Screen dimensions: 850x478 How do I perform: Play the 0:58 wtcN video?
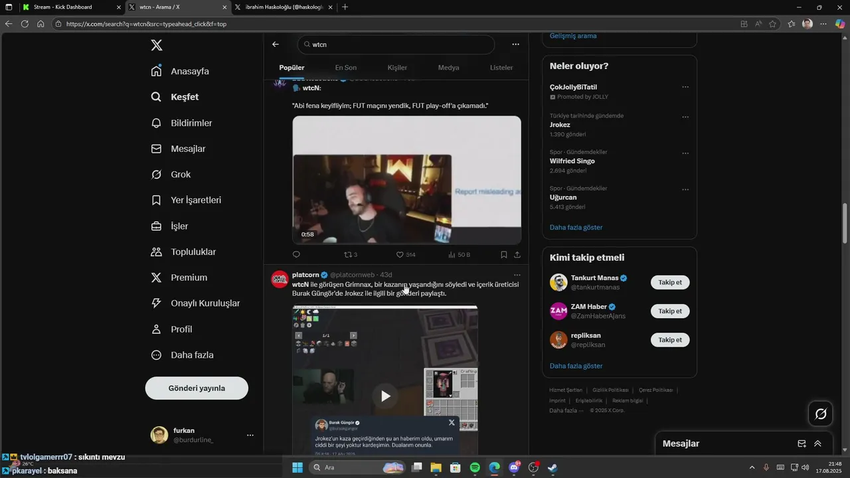click(x=406, y=181)
